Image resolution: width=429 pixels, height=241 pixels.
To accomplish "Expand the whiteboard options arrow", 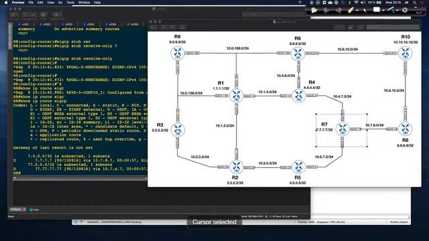I will (x=383, y=11).
